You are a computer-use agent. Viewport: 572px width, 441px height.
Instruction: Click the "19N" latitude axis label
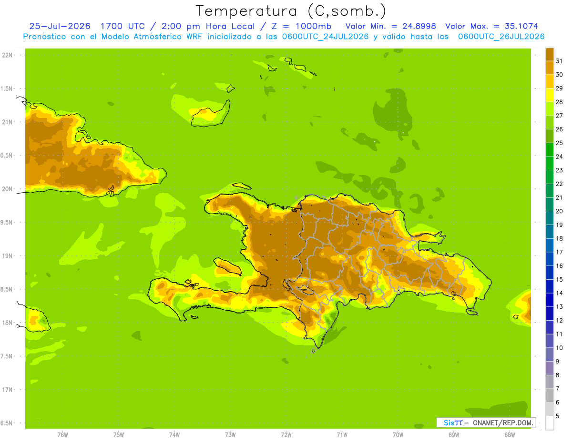8,256
